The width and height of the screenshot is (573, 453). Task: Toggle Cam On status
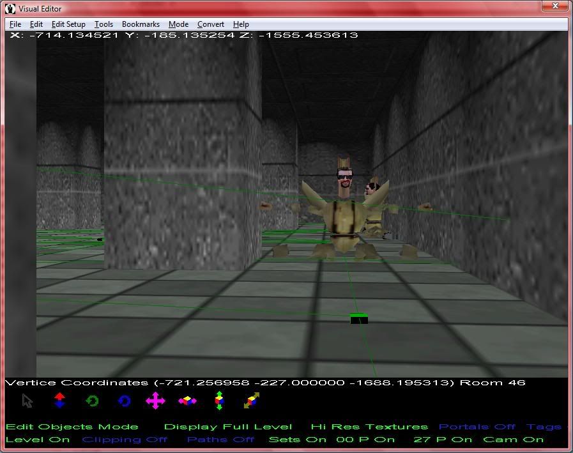[513, 440]
